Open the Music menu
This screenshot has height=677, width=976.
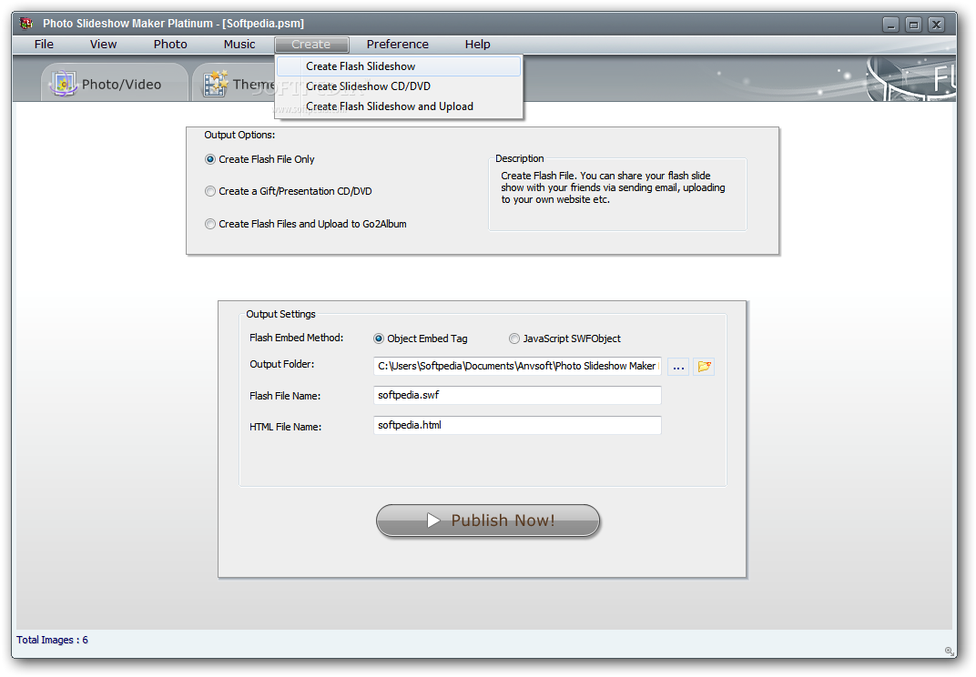(239, 45)
